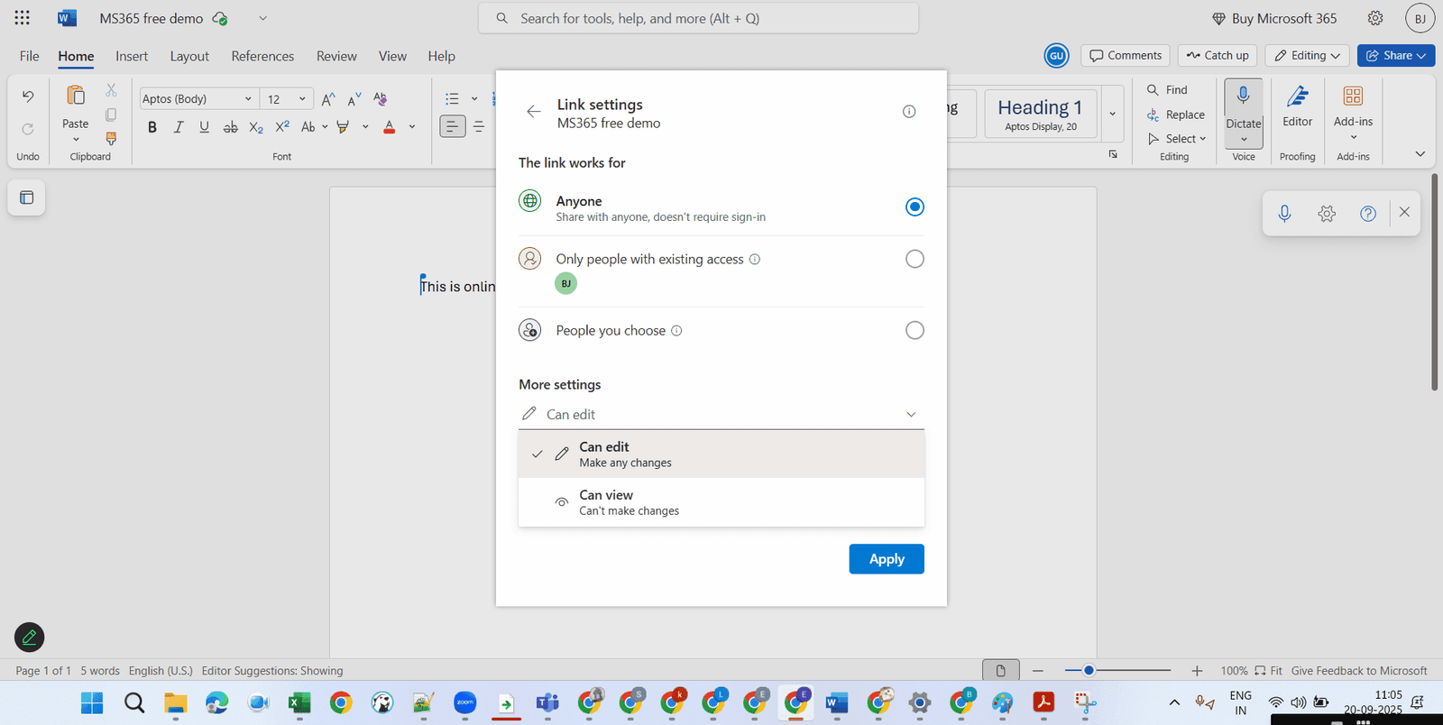The image size is (1443, 725).
Task: Open the font size dropdown
Action: 302,99
